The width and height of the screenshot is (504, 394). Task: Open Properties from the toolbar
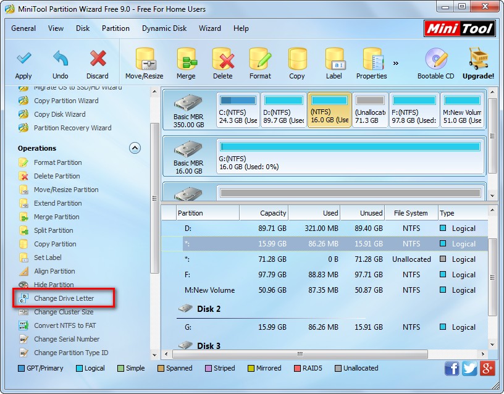pyautogui.click(x=372, y=59)
